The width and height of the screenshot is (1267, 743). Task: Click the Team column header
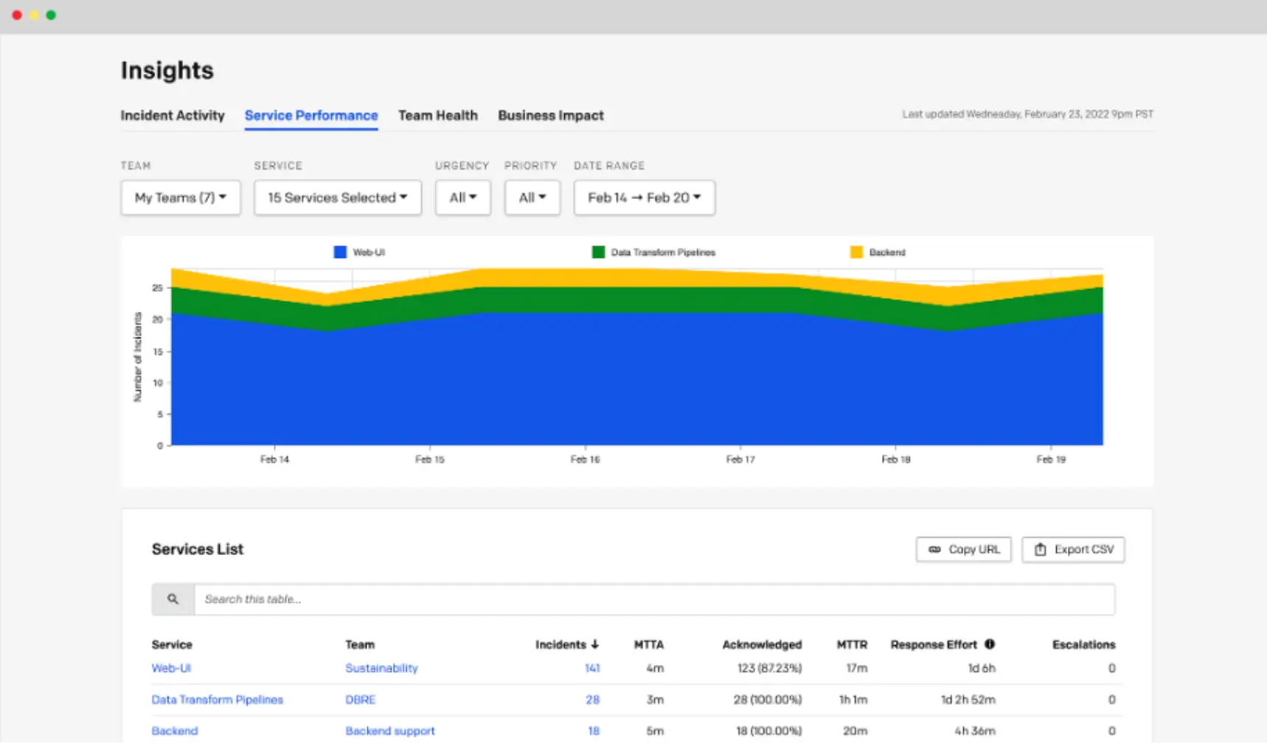[360, 644]
